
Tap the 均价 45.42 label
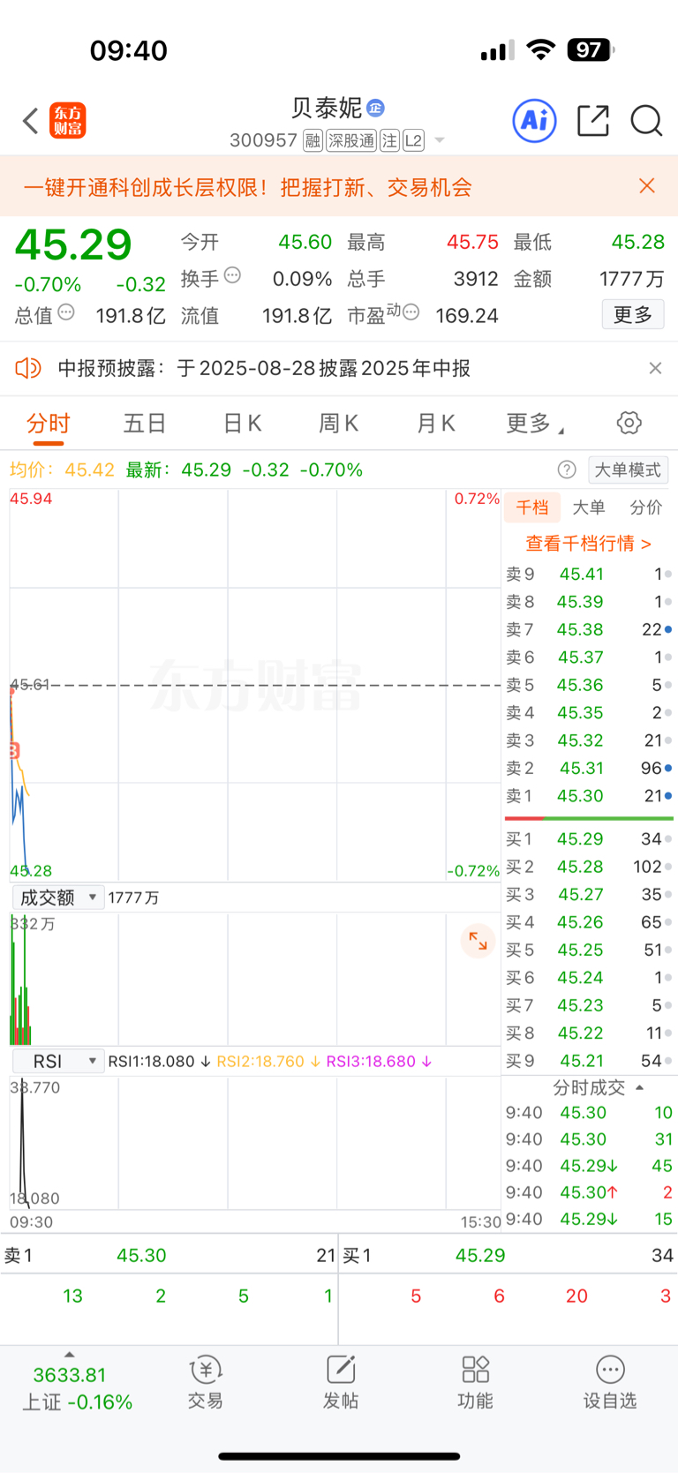pyautogui.click(x=62, y=470)
